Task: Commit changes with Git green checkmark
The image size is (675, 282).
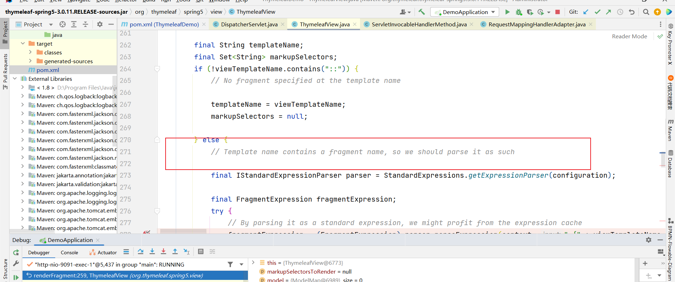Action: (x=597, y=12)
